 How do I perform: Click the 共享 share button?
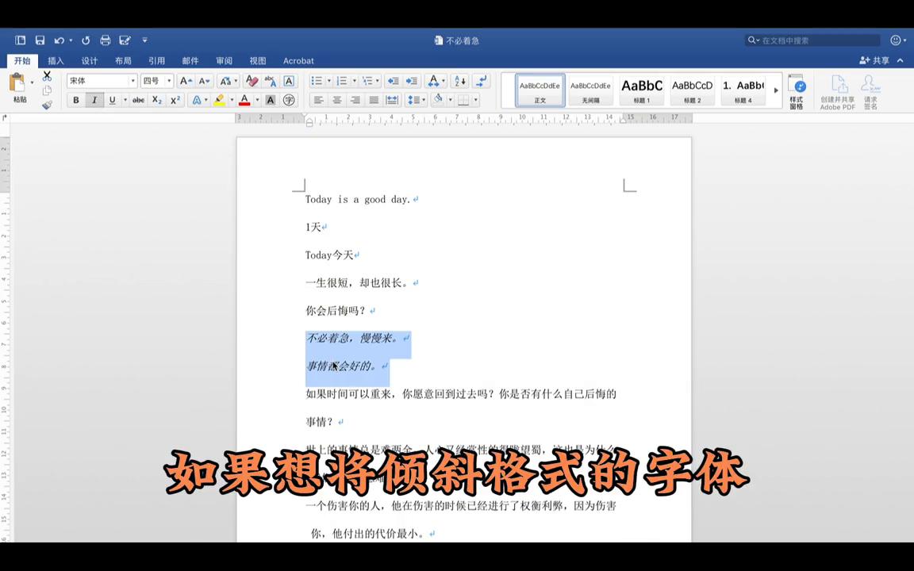(x=875, y=61)
